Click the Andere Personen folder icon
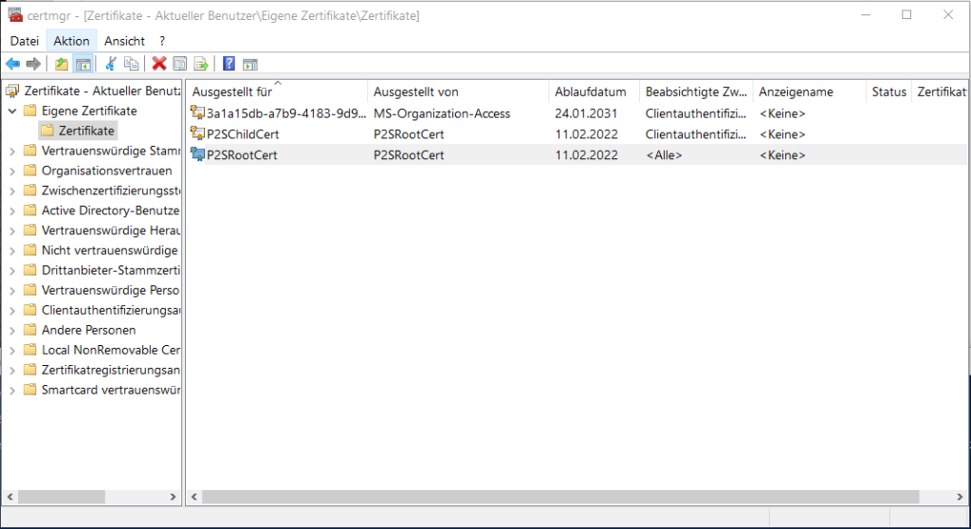The height and width of the screenshot is (529, 971). (29, 330)
